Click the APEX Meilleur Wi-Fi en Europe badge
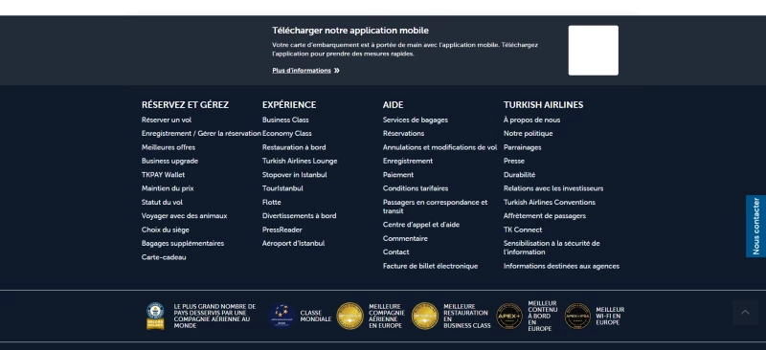This screenshot has width=766, height=350. 577,316
